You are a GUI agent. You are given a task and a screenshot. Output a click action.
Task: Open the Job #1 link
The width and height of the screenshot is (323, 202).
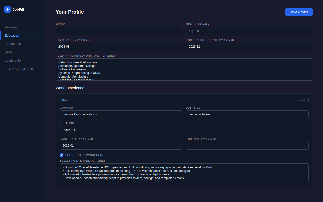coord(64,100)
